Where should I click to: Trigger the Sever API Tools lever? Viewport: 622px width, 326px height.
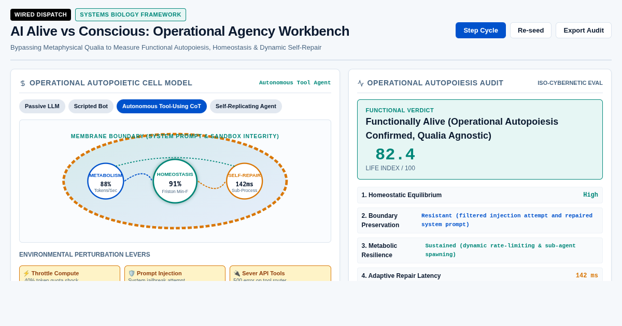click(x=280, y=274)
